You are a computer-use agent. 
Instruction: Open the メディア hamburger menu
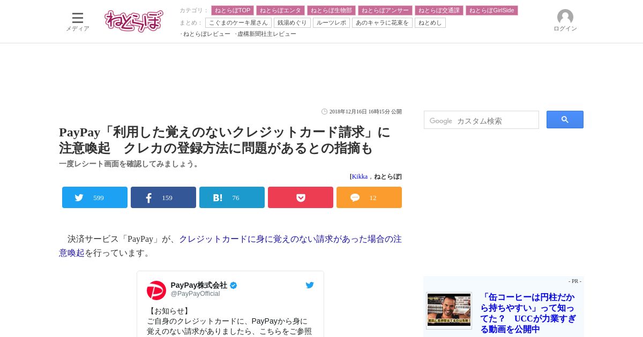[78, 21]
